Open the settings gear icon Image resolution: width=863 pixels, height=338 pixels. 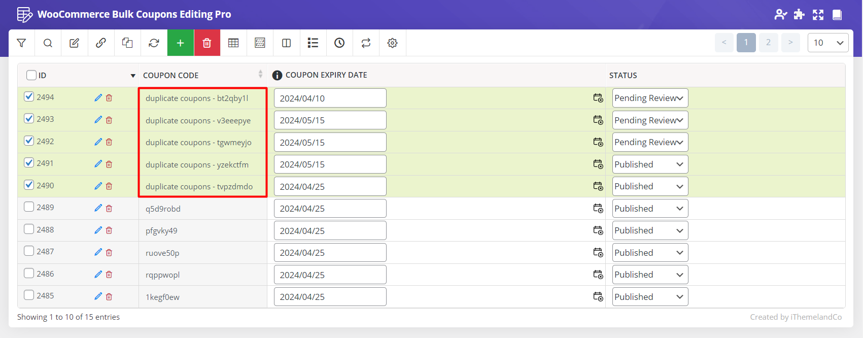click(392, 43)
